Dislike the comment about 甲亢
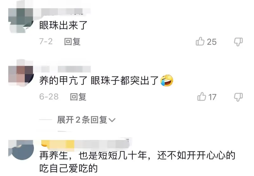Viewport: 254px width, 176px height. pos(238,97)
